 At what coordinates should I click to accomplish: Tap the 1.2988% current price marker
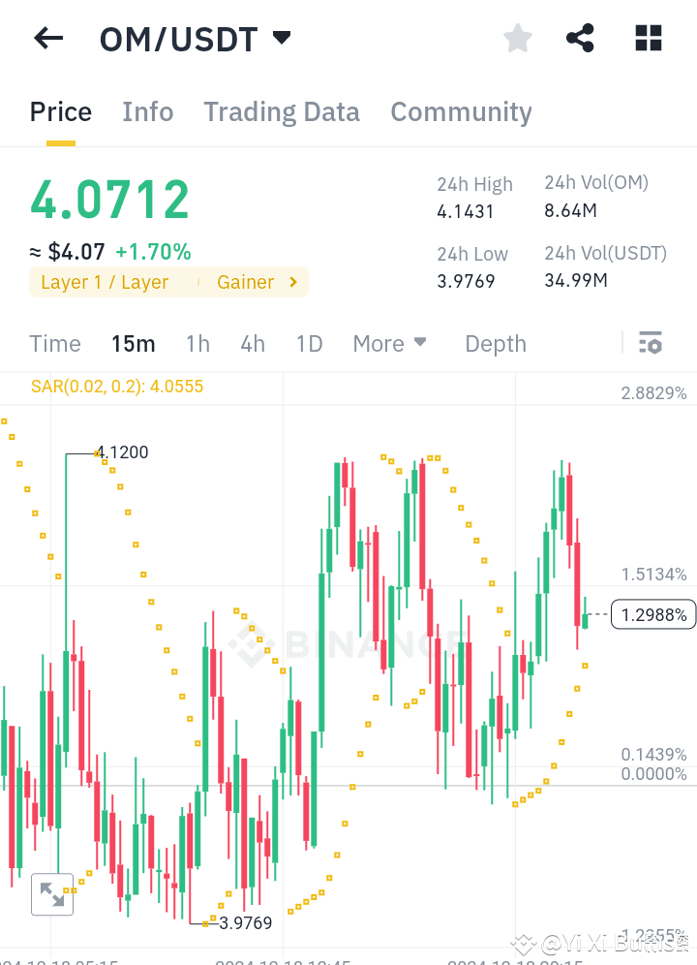652,613
